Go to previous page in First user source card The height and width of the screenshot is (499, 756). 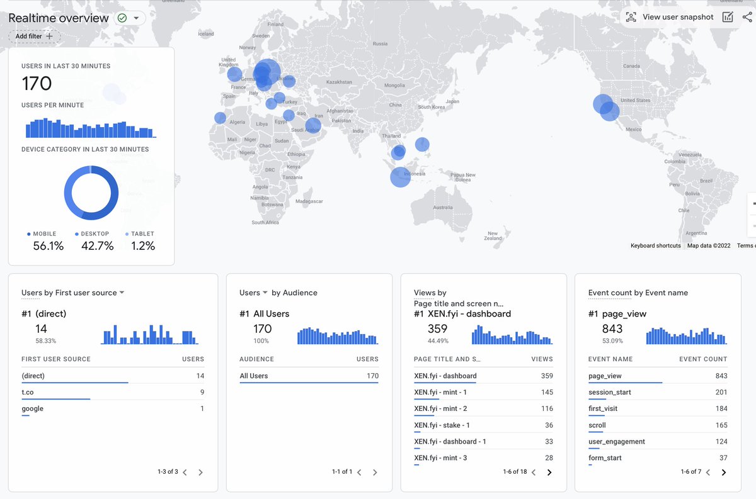(x=185, y=472)
